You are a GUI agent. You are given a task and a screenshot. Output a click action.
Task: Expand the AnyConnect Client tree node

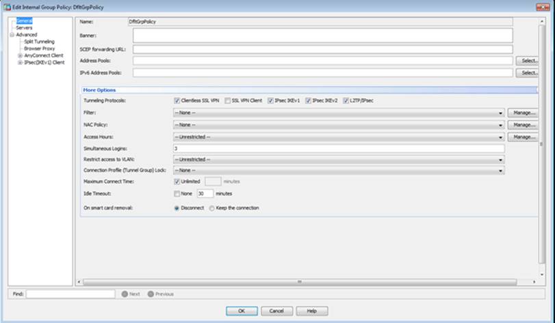coord(21,55)
